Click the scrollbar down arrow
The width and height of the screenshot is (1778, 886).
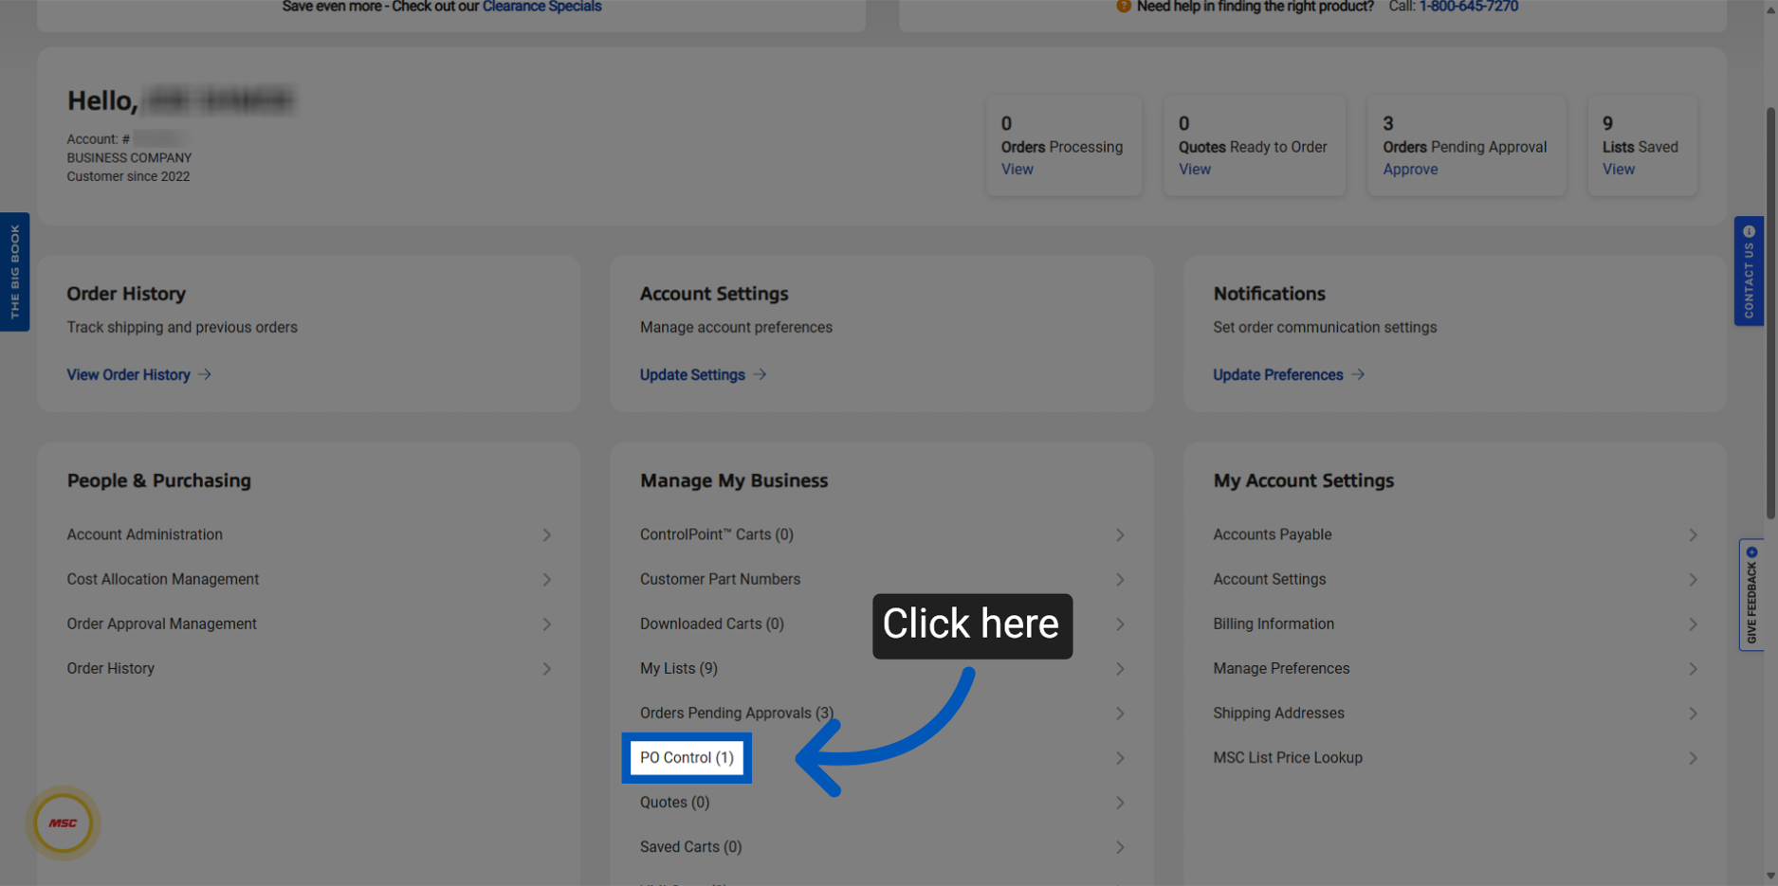click(x=1770, y=877)
